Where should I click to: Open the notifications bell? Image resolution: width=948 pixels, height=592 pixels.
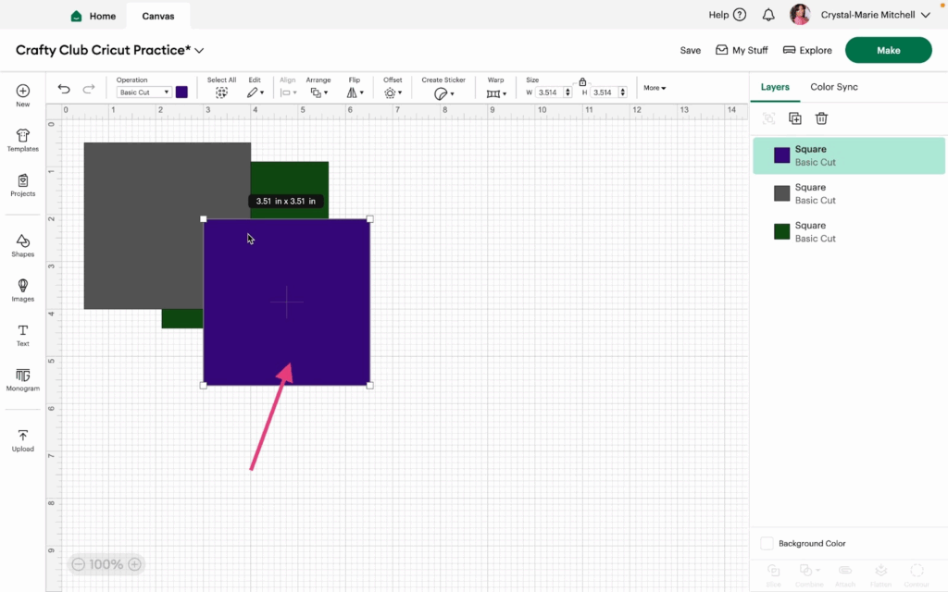[x=768, y=15]
